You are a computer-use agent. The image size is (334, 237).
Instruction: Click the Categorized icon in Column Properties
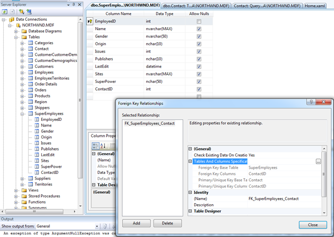[x=95, y=145]
